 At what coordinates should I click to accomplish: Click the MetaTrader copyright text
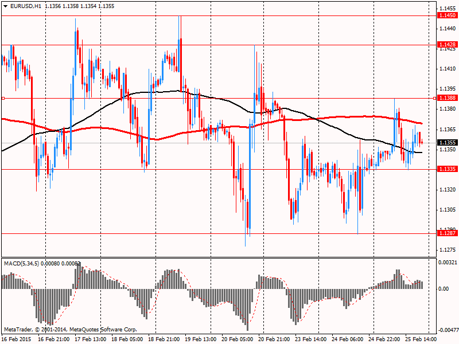pos(70,330)
